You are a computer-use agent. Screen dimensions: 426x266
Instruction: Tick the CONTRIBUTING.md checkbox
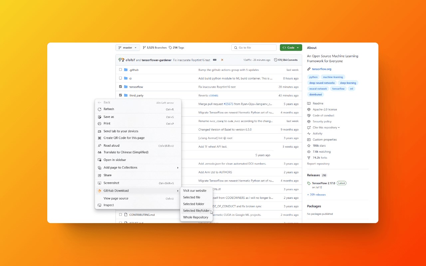click(120, 215)
